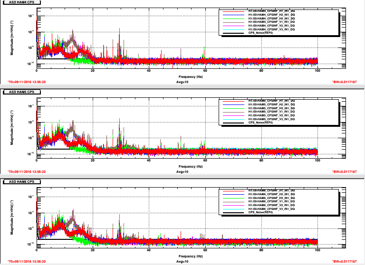Select legend entry H1:ISI-HAM5_CPSINF_H2_IN1_DQ
Screen dimensions: 365x265
click(x=271, y=104)
